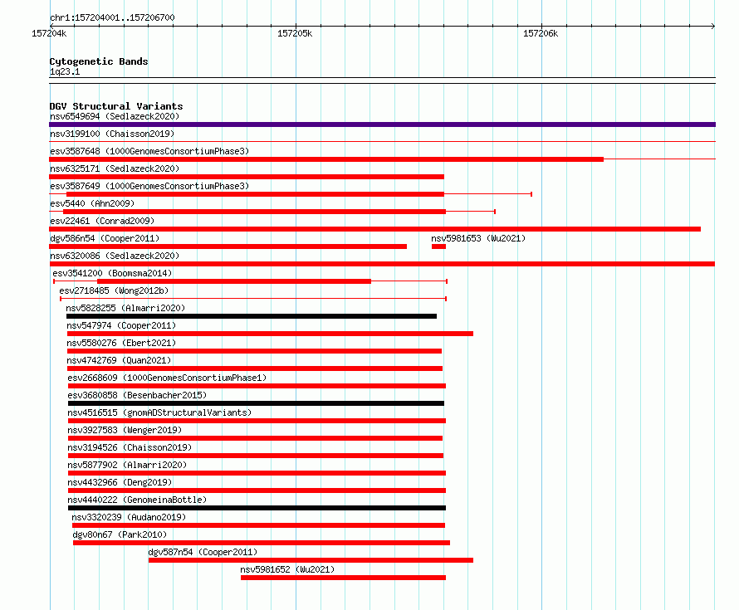Click the nsv5981652 red variant bar
This screenshot has width=739, height=610.
[x=343, y=578]
